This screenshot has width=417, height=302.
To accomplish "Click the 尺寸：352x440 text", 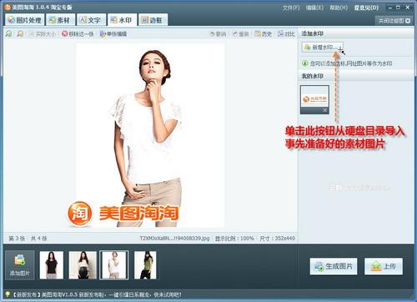I will (x=277, y=239).
